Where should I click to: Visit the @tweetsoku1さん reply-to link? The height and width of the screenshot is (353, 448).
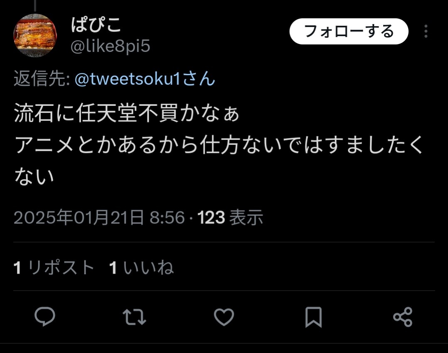145,78
